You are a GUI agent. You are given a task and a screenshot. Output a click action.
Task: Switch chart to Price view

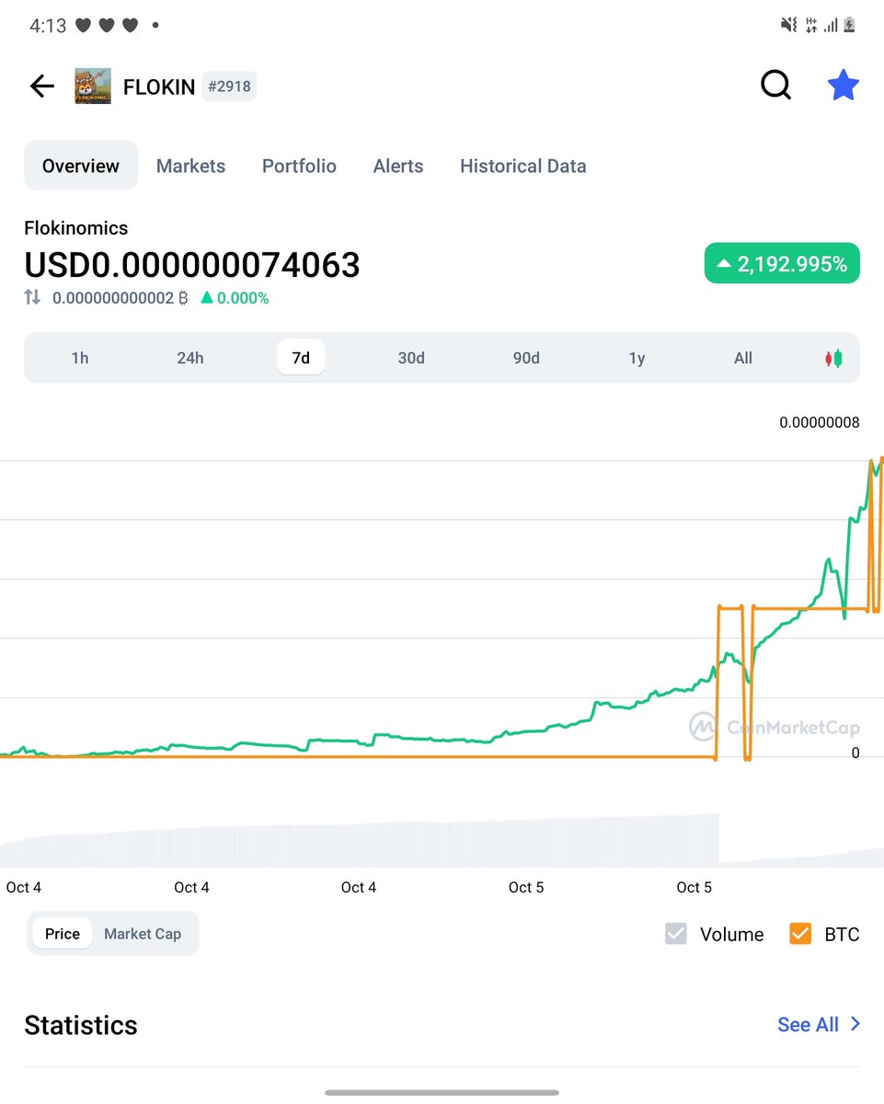pyautogui.click(x=63, y=934)
